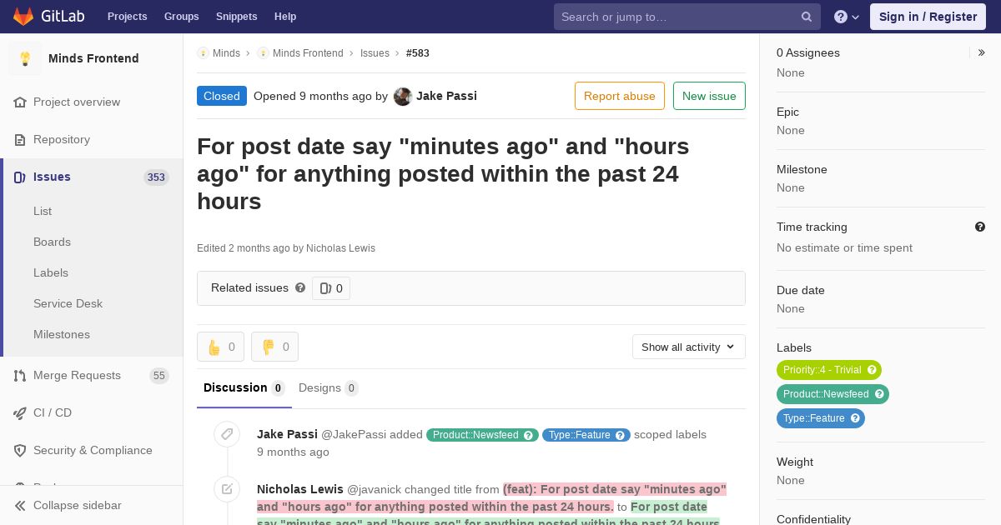Click the Project overview sidebar link
1001x525 pixels.
tap(77, 102)
